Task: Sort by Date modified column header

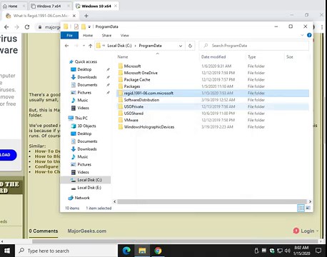Action: pos(213,57)
